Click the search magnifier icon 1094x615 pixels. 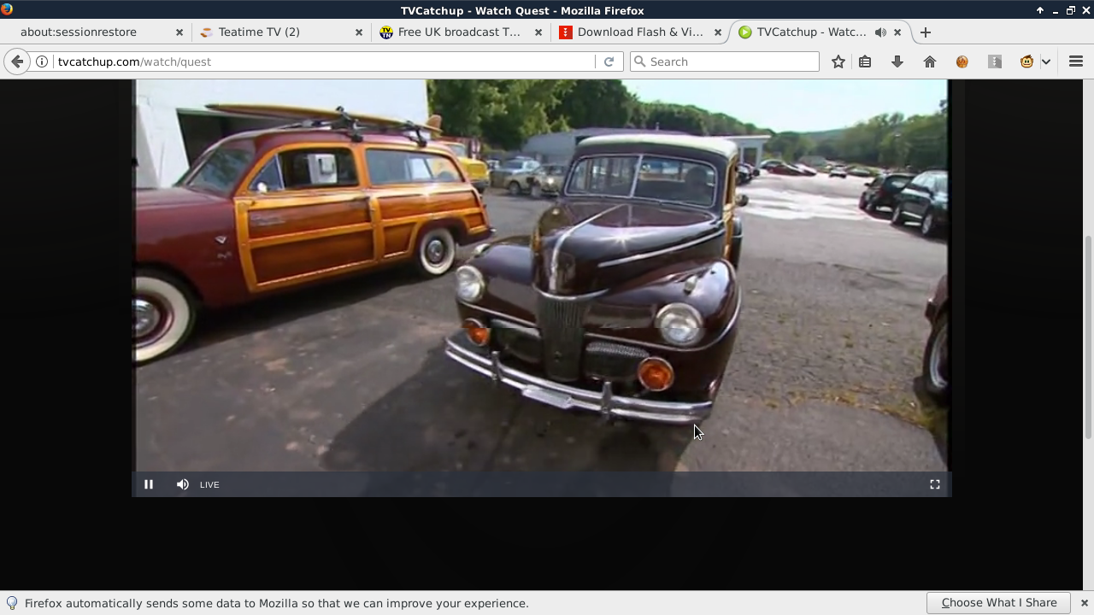(x=639, y=61)
